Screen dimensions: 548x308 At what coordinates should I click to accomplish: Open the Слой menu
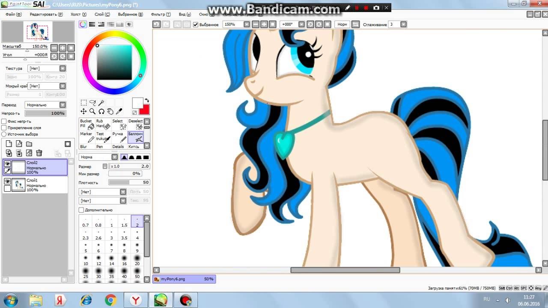102,14
